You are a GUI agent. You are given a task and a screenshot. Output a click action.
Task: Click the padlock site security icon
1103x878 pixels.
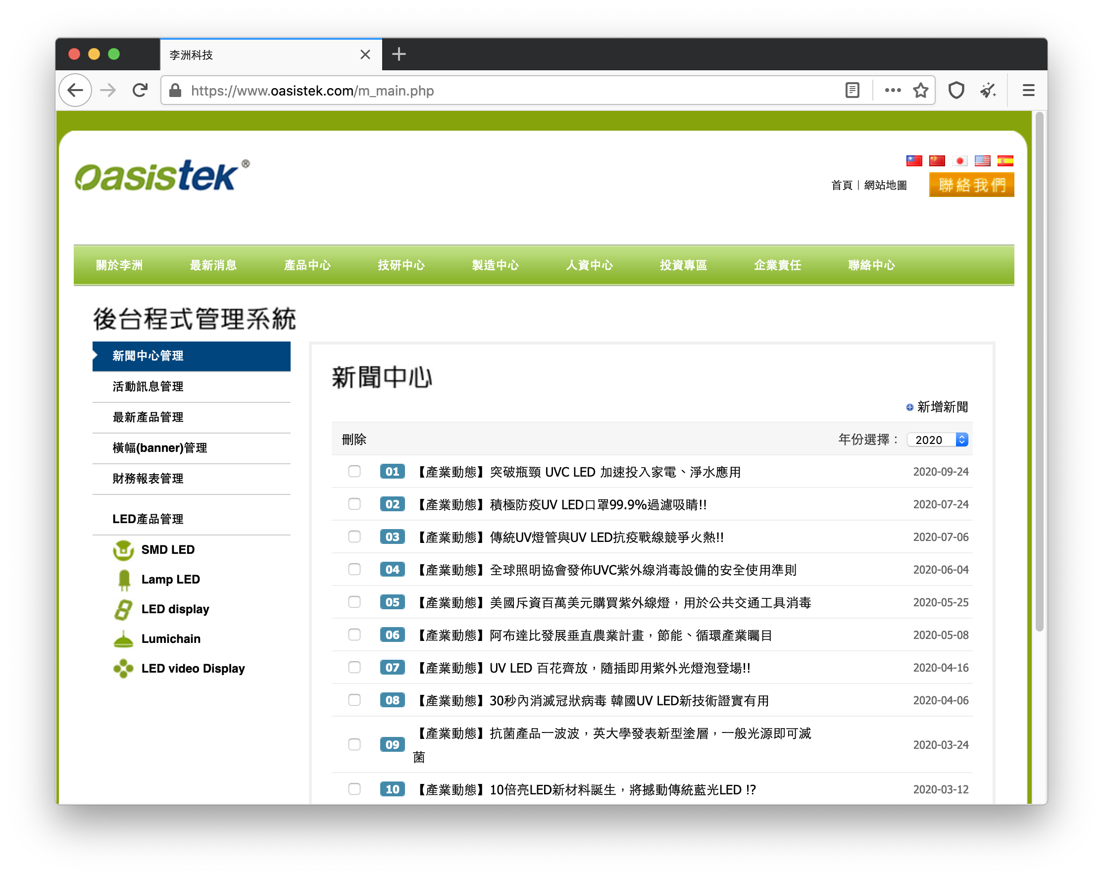pyautogui.click(x=175, y=91)
